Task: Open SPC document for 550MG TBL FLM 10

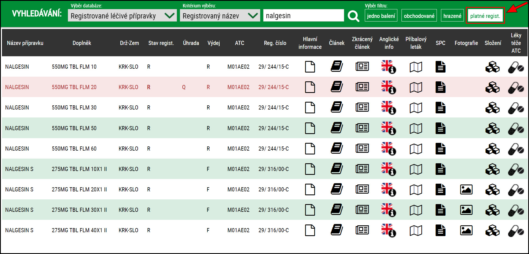Action: click(x=440, y=67)
